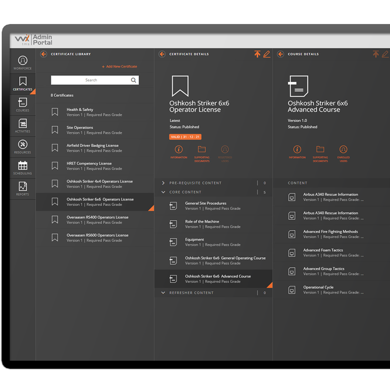This screenshot has width=390, height=385.
Task: Open Oshkosh Striker 6x6 General Operating Course
Action: 213,261
